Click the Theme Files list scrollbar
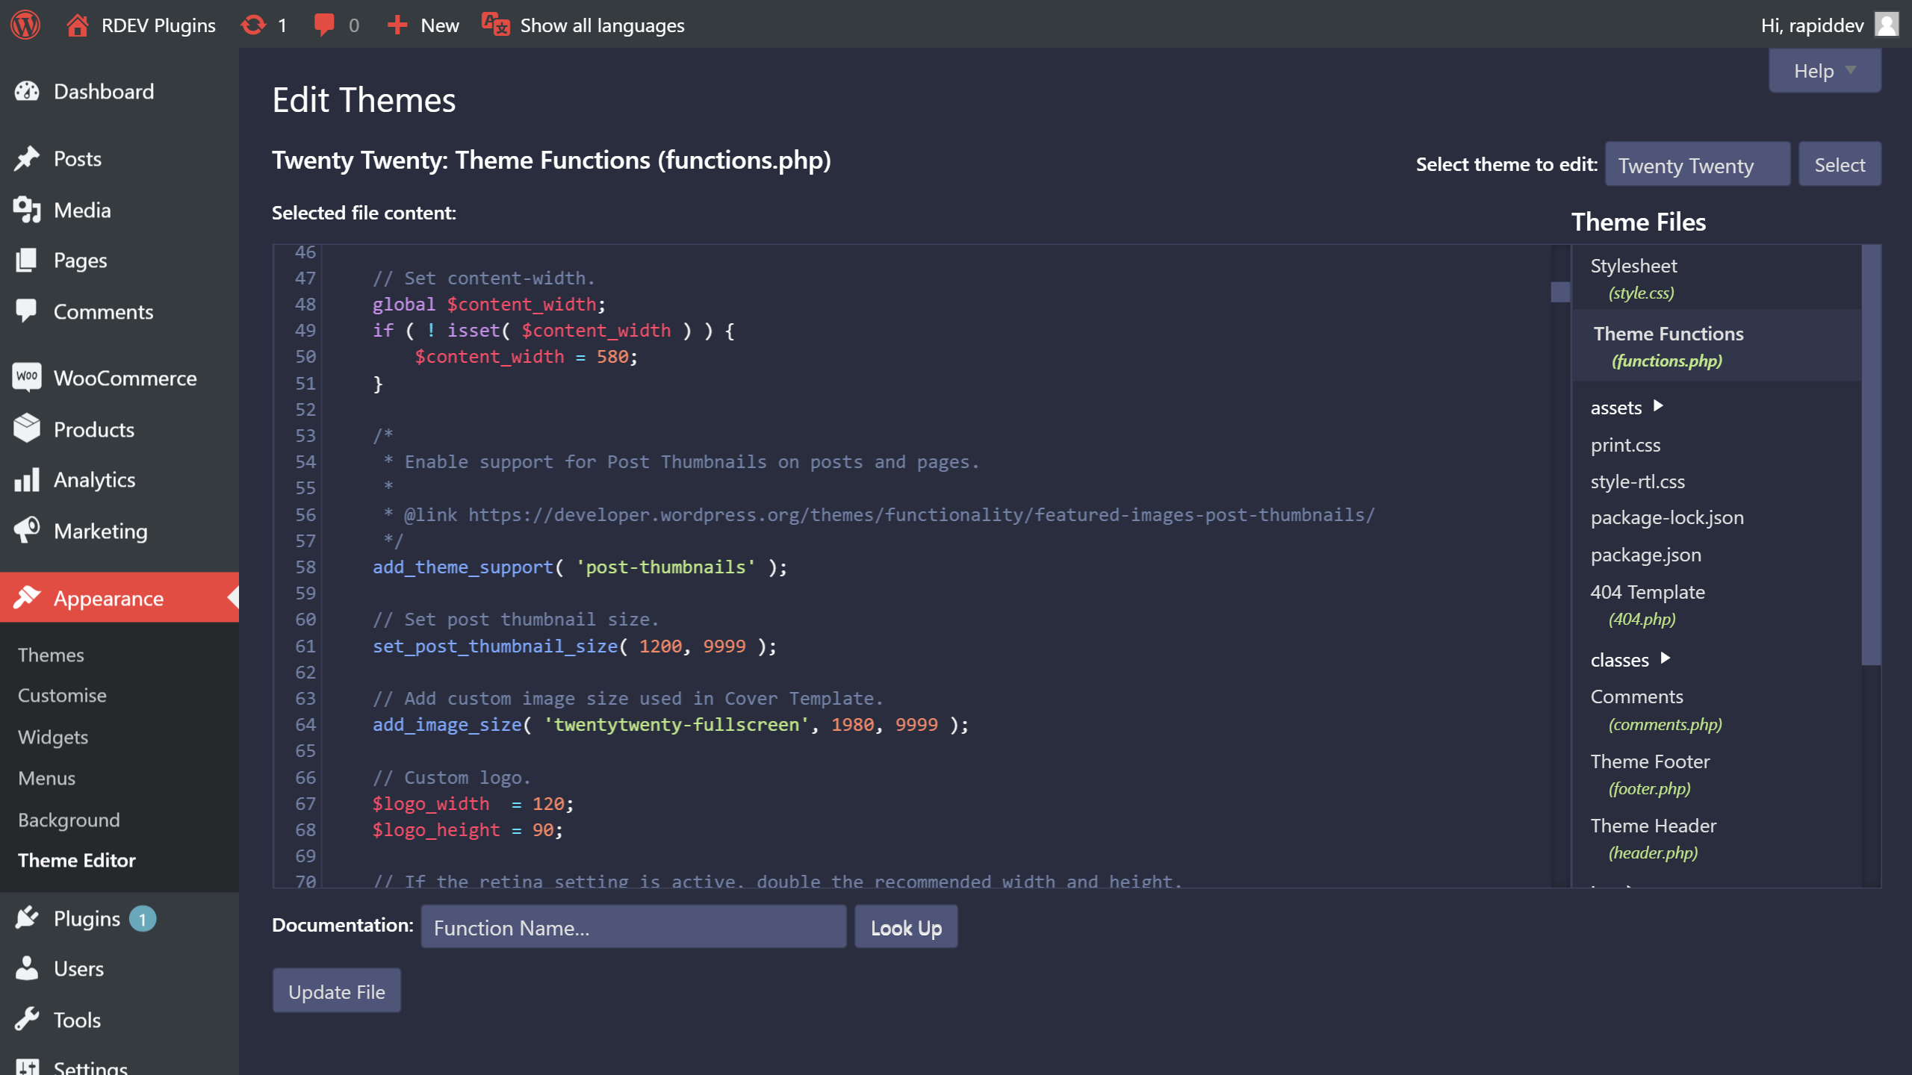1912x1075 pixels. pos(1871,454)
